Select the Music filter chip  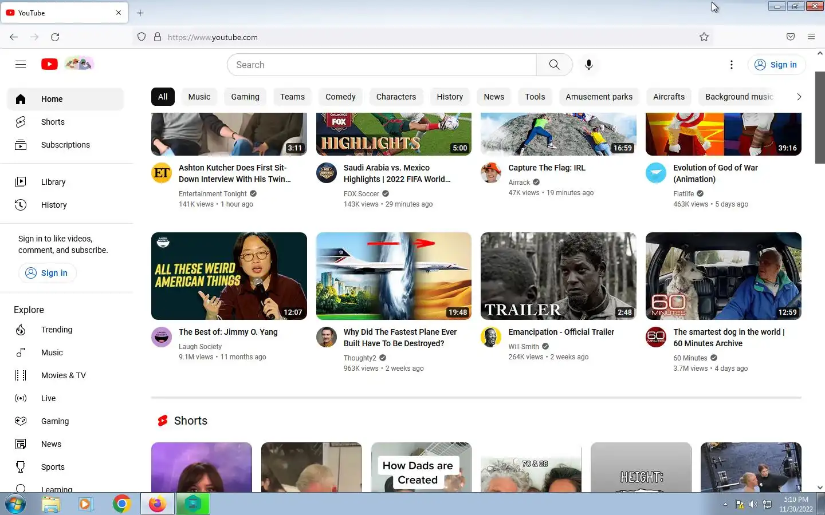pos(199,97)
